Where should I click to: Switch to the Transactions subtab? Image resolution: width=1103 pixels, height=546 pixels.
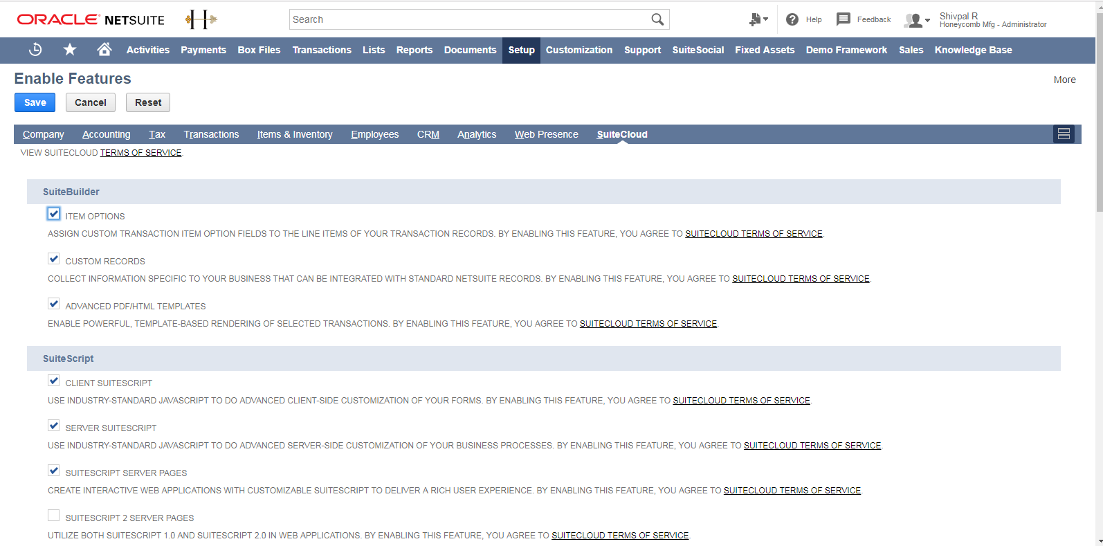(212, 134)
